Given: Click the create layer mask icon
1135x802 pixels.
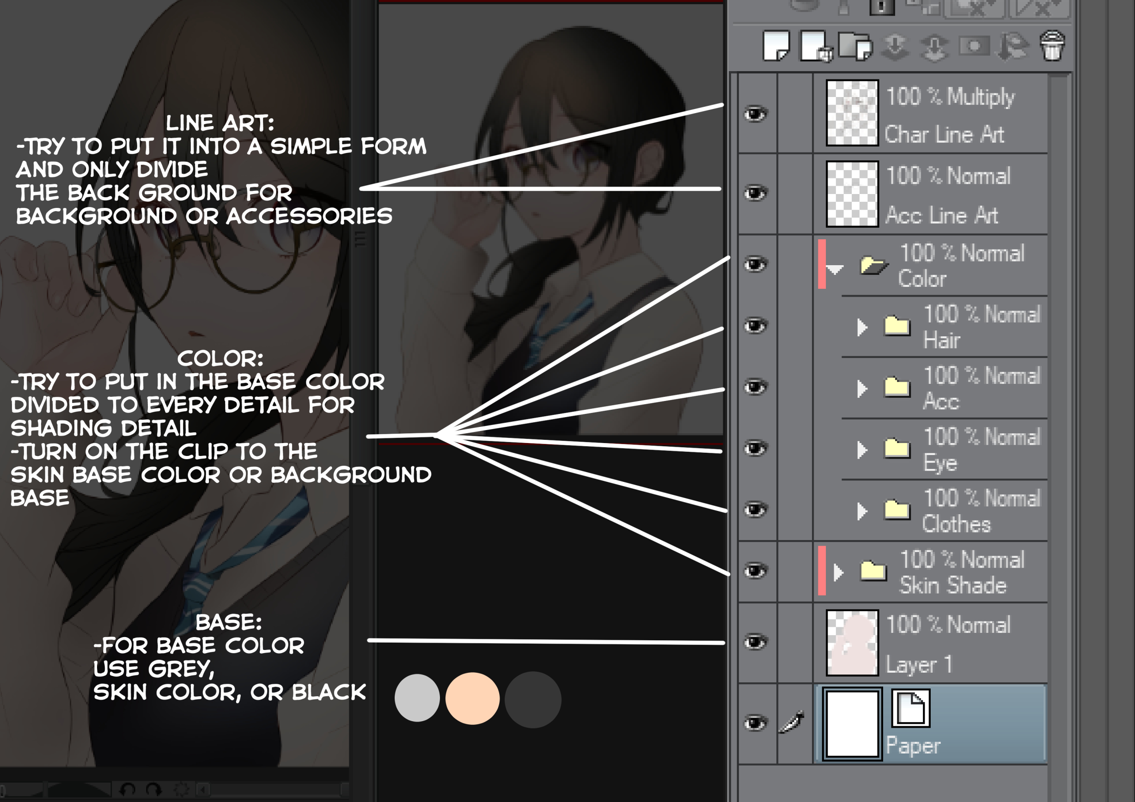Looking at the screenshot, I should click(x=973, y=47).
